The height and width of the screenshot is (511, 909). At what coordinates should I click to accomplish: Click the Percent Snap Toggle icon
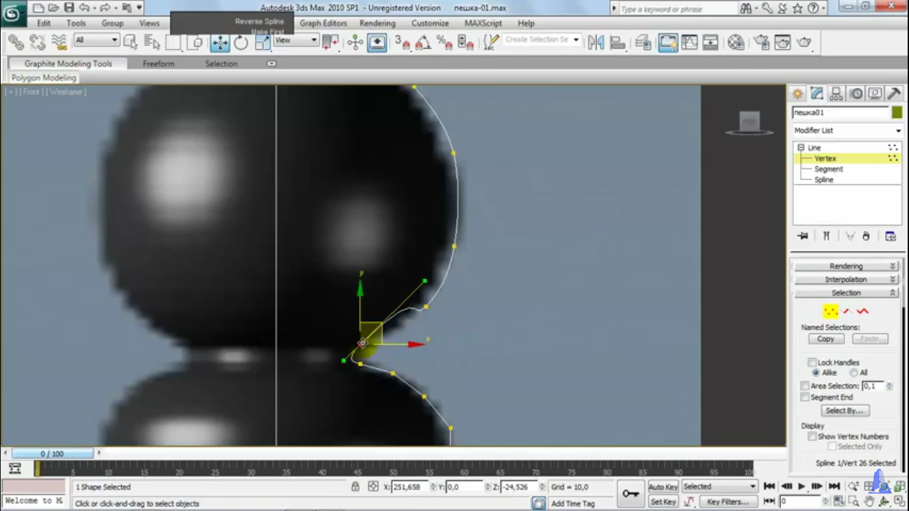pos(445,43)
